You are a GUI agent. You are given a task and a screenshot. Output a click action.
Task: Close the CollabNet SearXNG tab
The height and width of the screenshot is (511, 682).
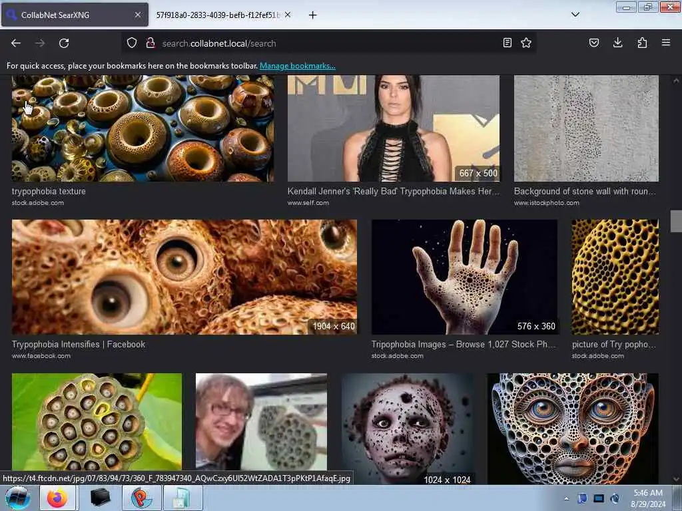[138, 15]
